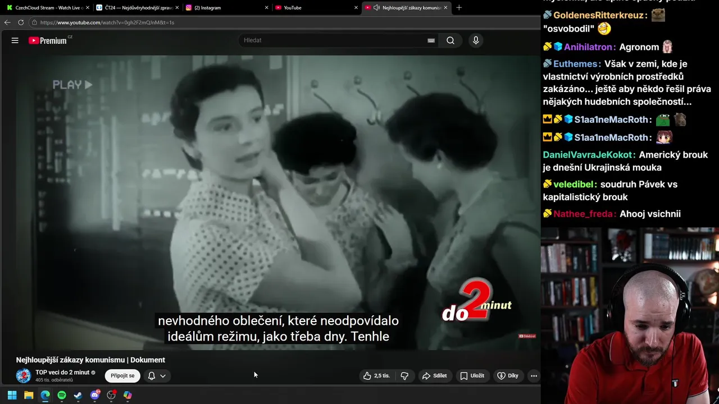Open Spotify from the taskbar

click(62, 395)
